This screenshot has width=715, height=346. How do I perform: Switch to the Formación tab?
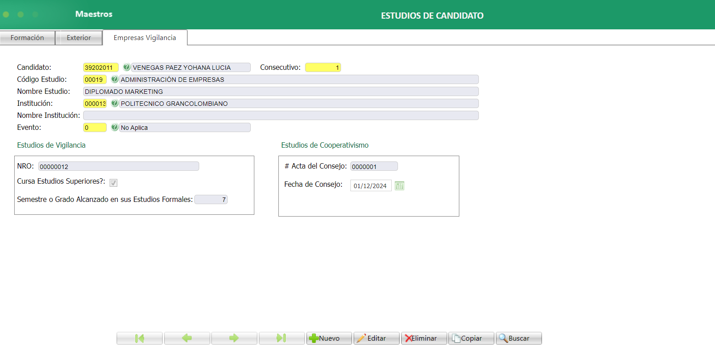click(x=28, y=38)
